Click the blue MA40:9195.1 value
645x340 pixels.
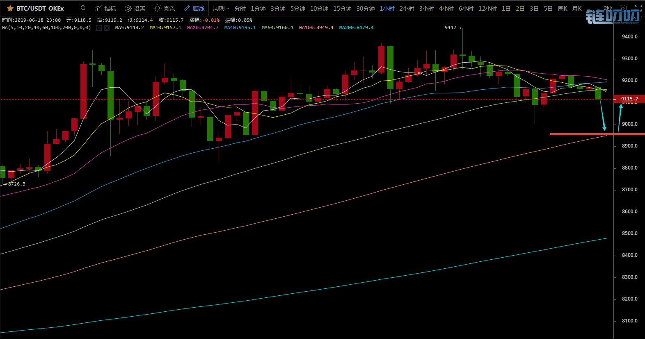pyautogui.click(x=240, y=27)
